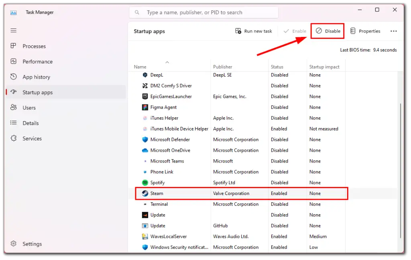Sort list by Status column header
The width and height of the screenshot is (411, 260).
(x=277, y=67)
